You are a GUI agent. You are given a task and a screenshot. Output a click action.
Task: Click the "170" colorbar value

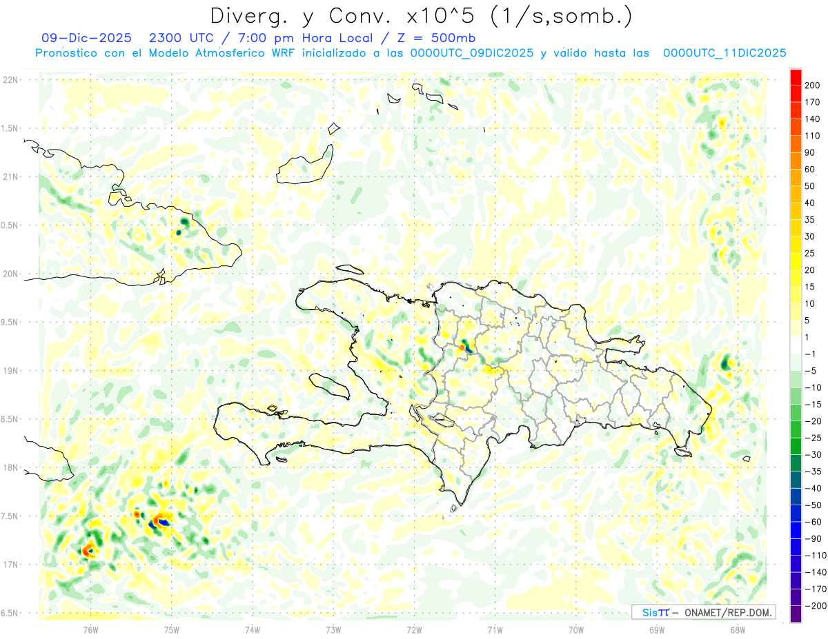pos(813,102)
